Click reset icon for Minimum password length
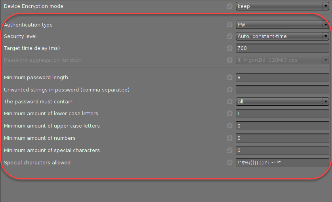The width and height of the screenshot is (332, 202). pyautogui.click(x=229, y=78)
